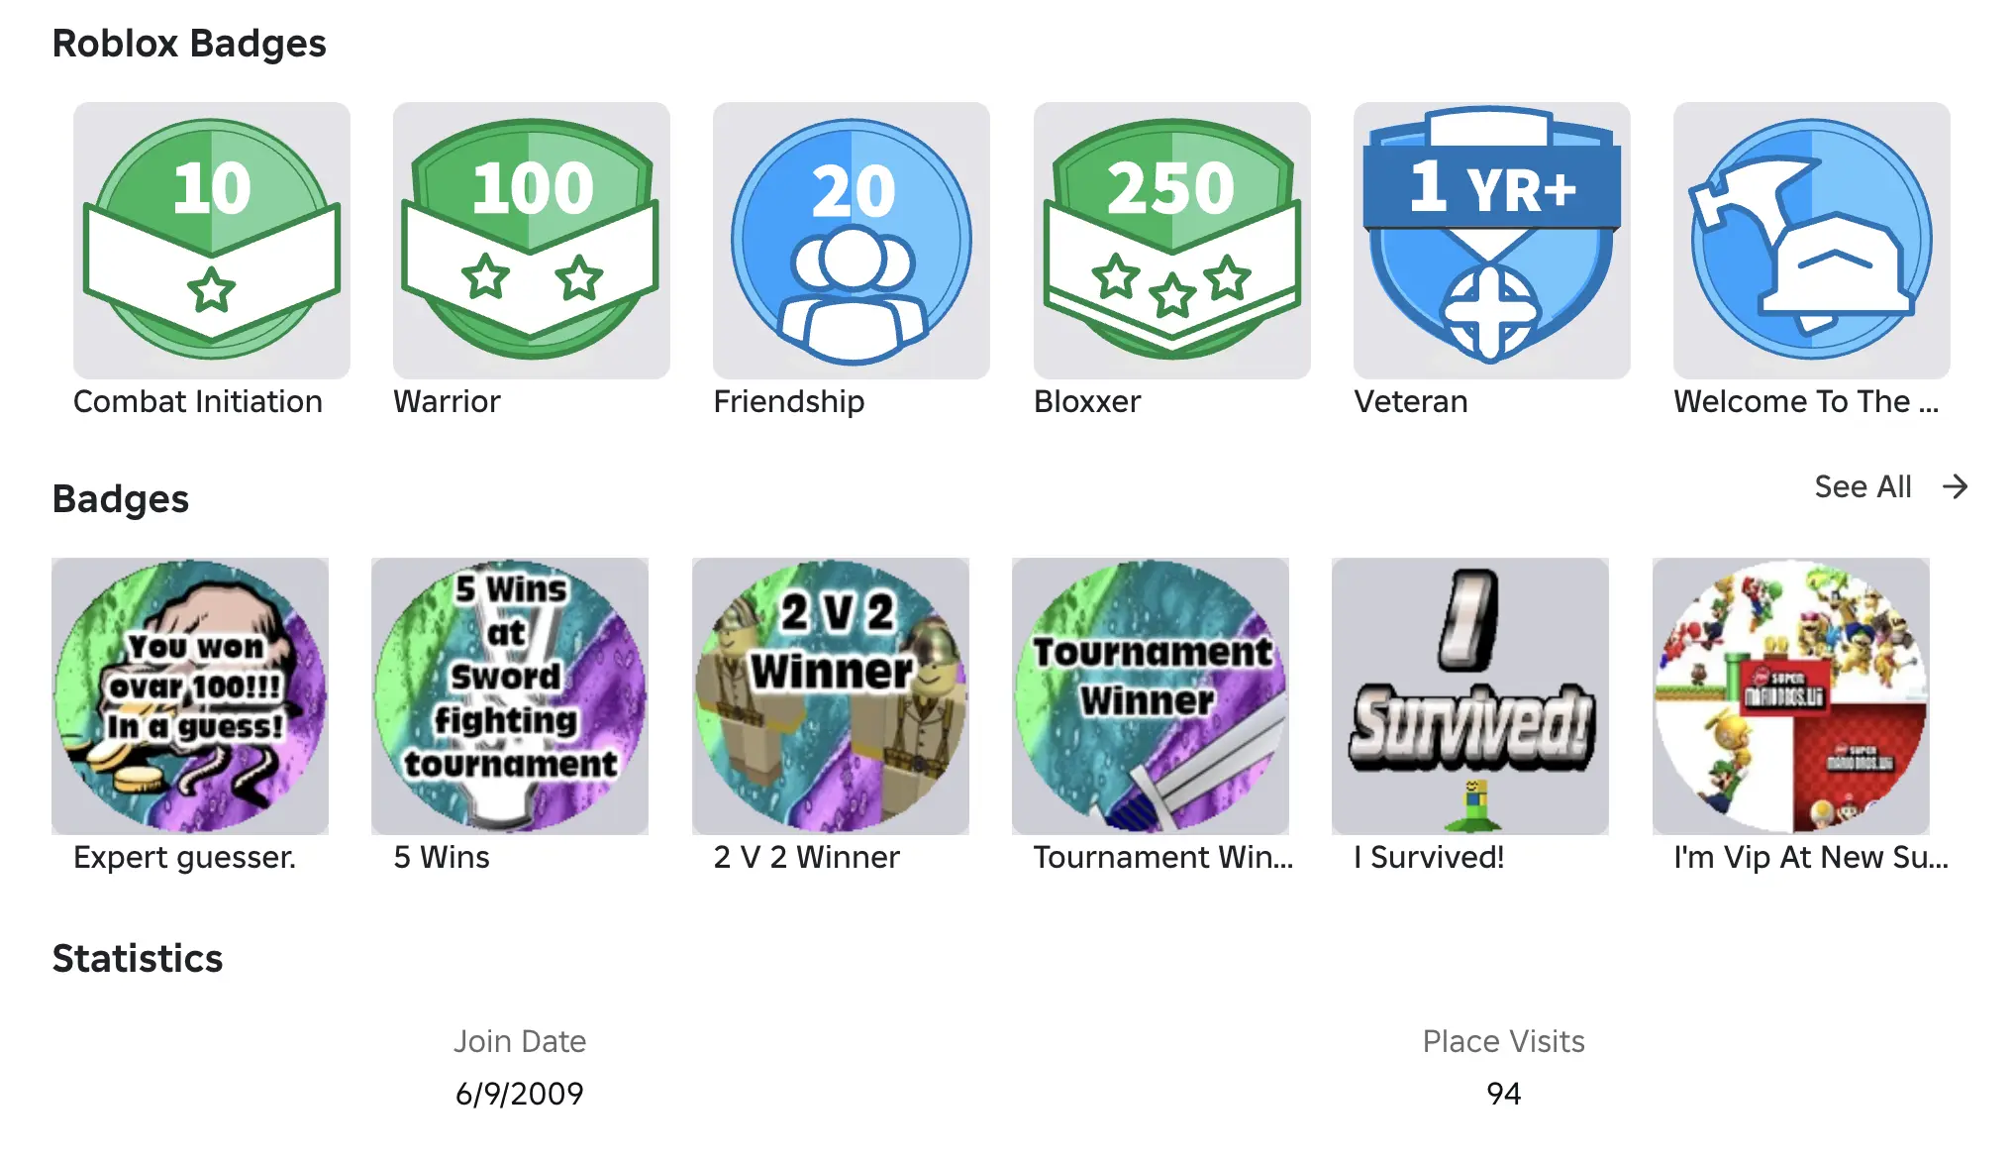Select the 2 V 2 Winner badge image
The image size is (2014, 1161).
[x=831, y=695]
